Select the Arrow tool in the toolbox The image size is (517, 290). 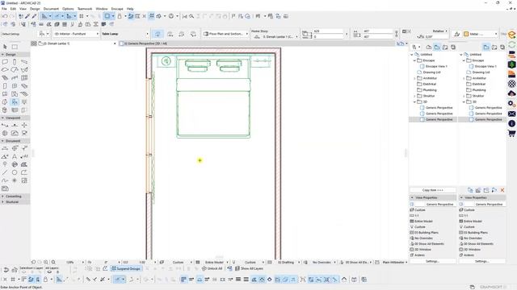pyautogui.click(x=5, y=47)
